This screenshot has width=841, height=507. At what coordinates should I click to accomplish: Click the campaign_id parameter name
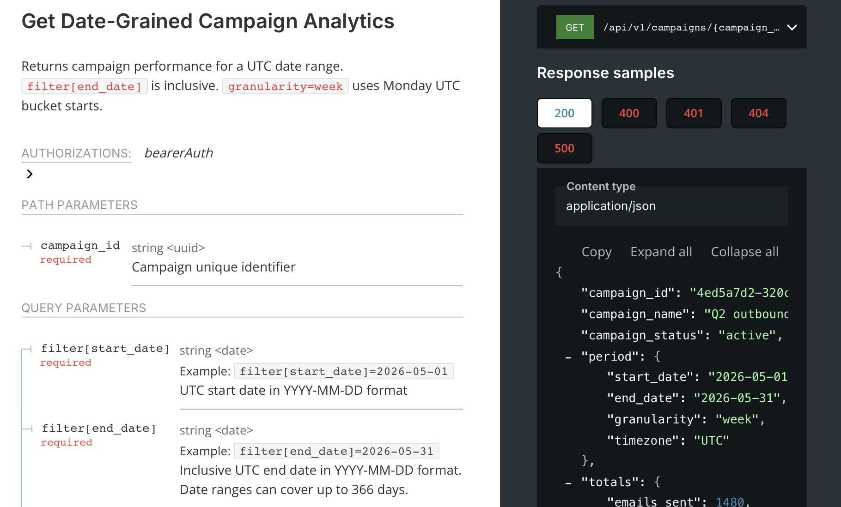click(80, 245)
